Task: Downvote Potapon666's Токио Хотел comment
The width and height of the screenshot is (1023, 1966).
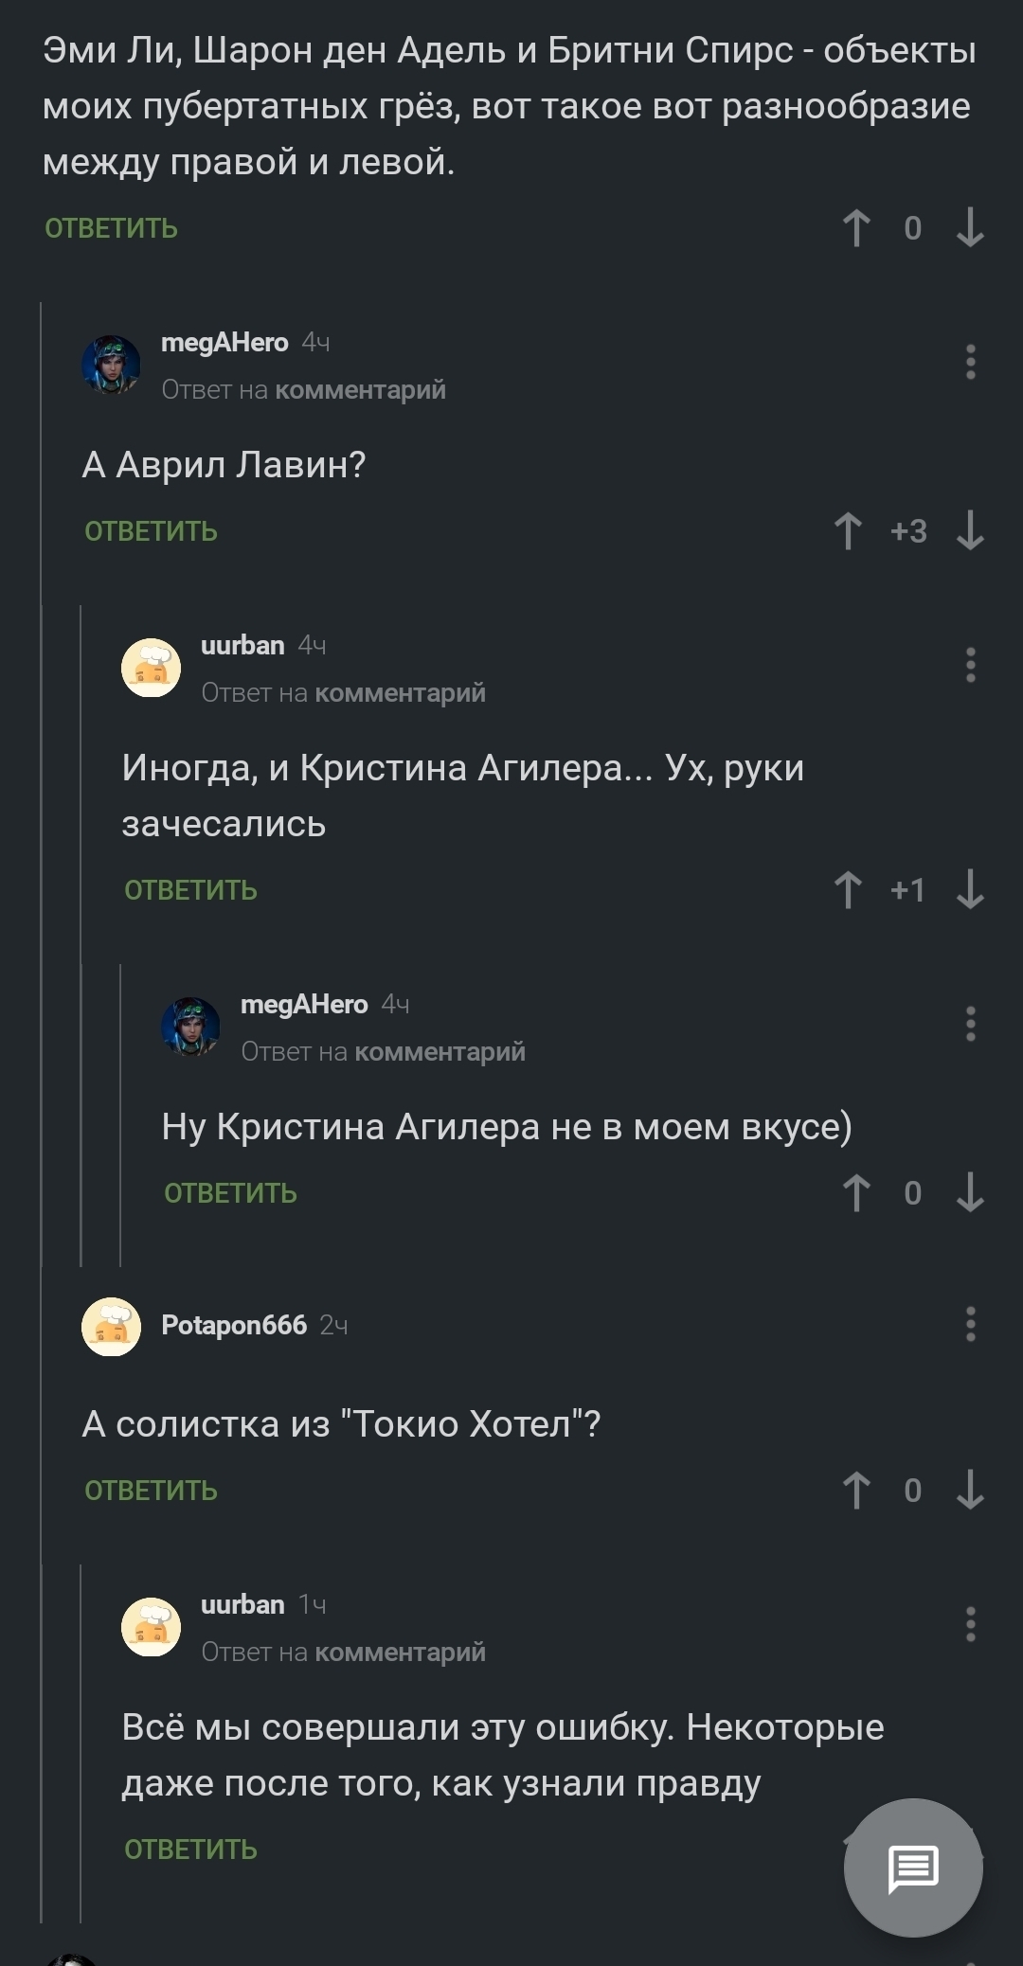Action: coord(970,1491)
